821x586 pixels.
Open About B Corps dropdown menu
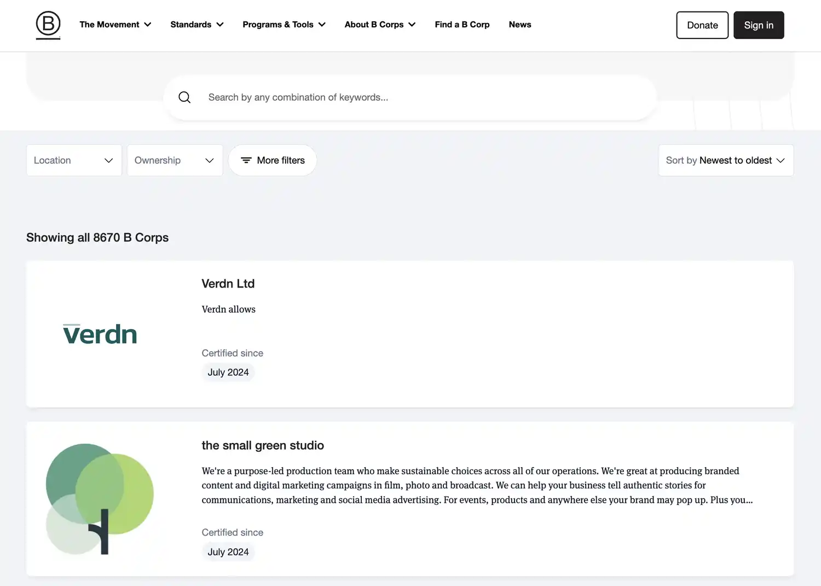tap(380, 25)
